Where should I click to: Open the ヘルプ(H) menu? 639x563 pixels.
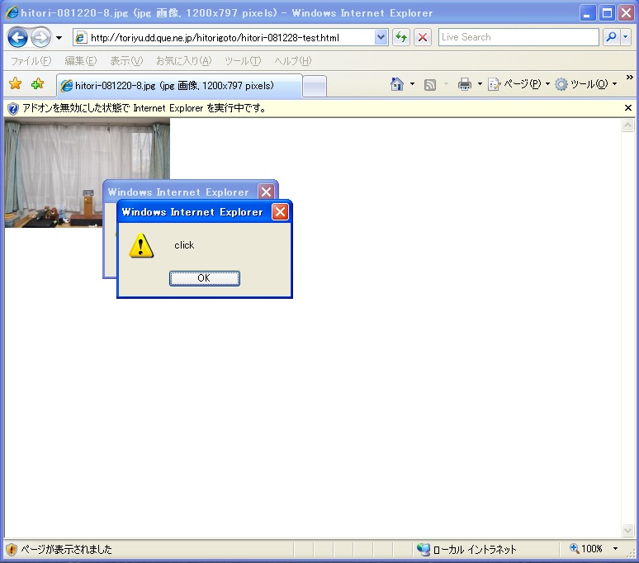pyautogui.click(x=292, y=61)
